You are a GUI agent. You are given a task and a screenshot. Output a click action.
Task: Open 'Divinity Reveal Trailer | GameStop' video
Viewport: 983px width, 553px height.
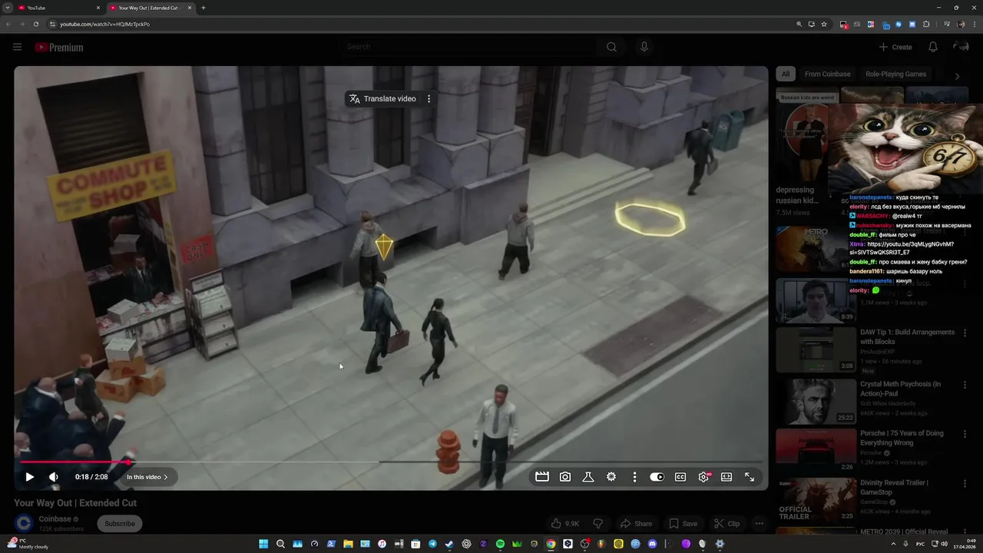point(895,488)
